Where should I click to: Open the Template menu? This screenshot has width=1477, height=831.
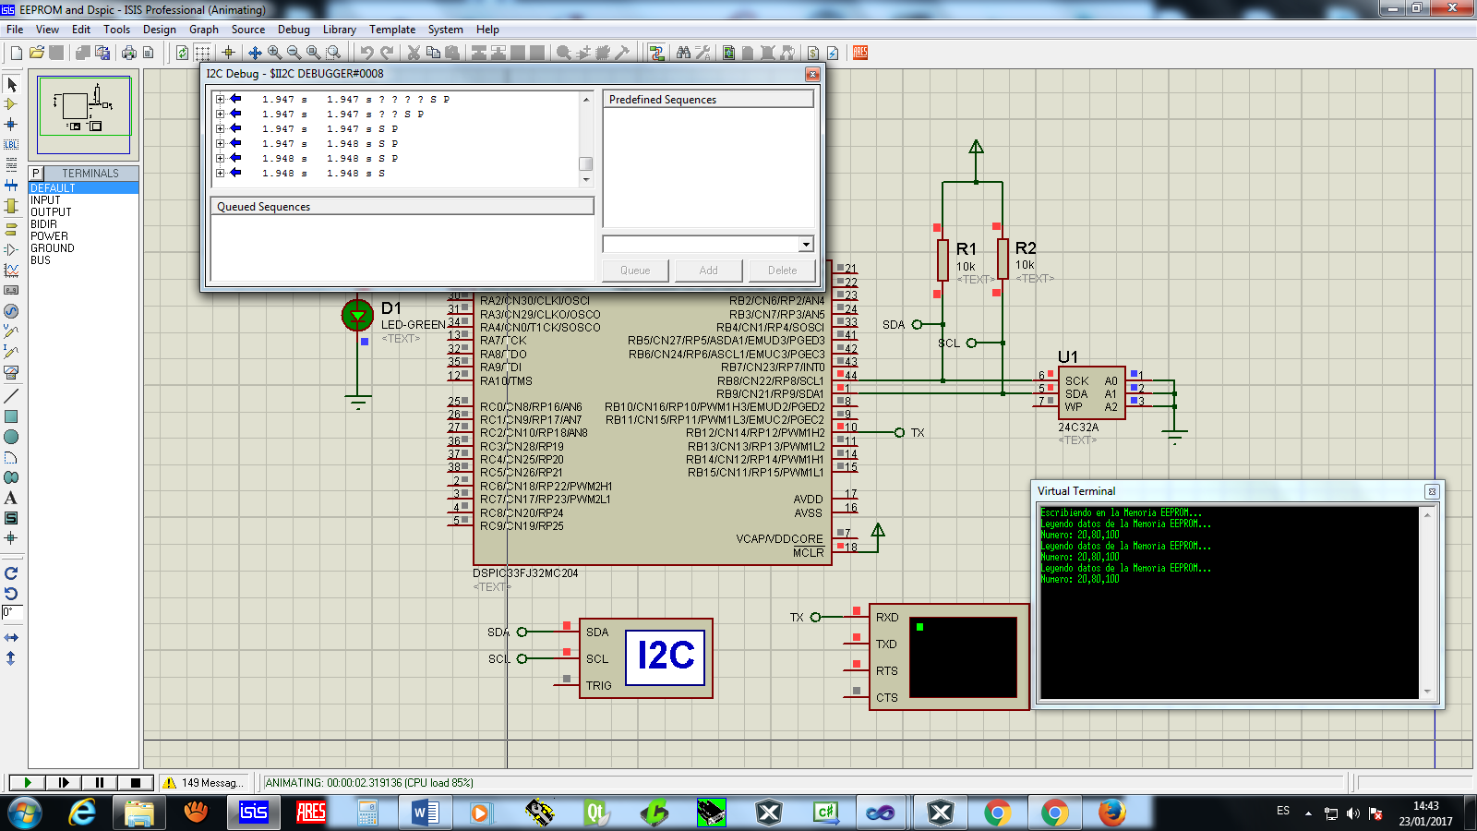point(392,29)
